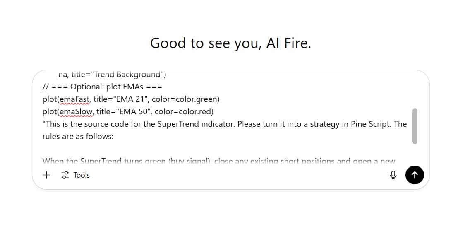
Task: Click the prompt box scrollbar thumb
Action: click(x=415, y=126)
